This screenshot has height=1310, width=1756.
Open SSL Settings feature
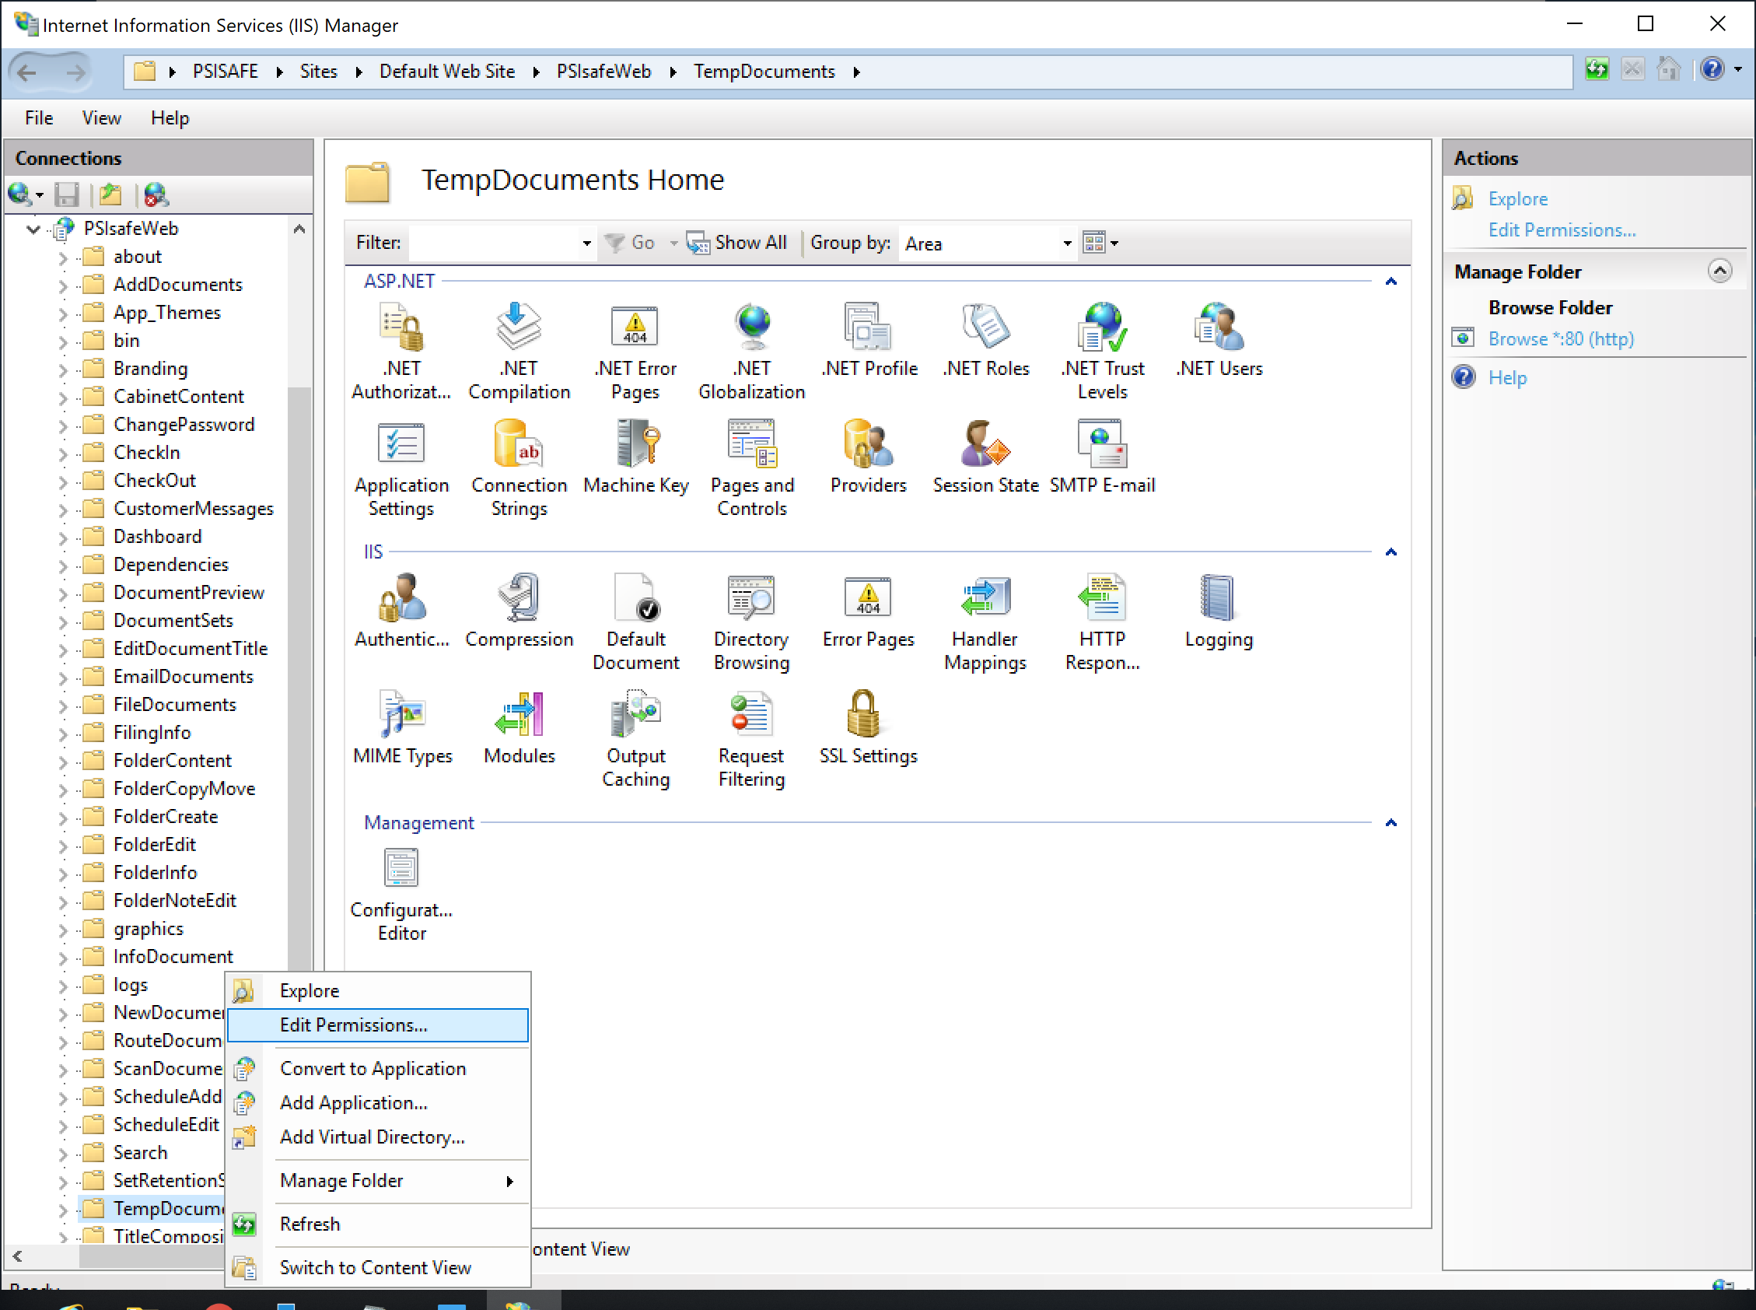869,727
